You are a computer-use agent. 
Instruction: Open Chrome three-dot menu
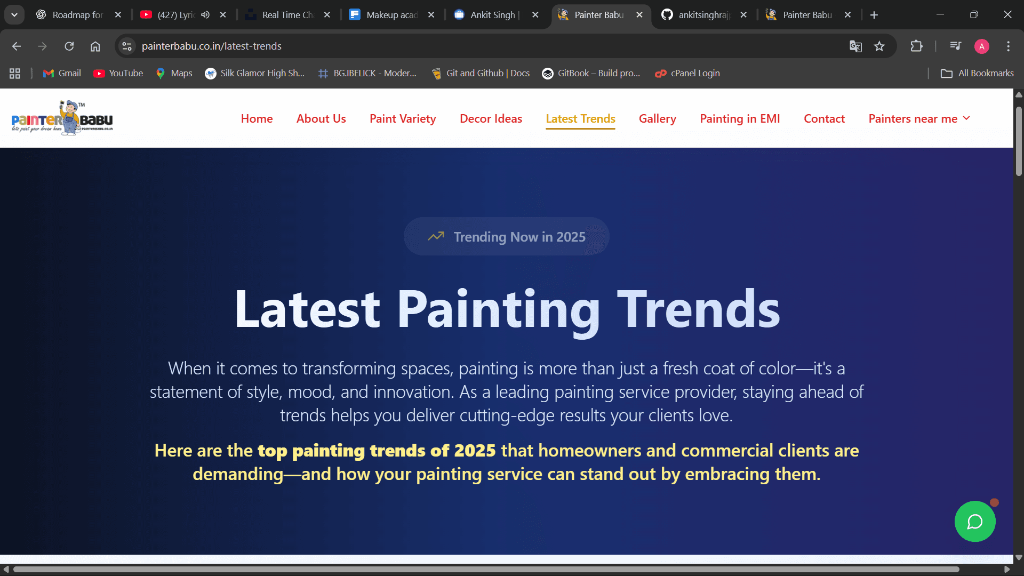coord(1008,46)
